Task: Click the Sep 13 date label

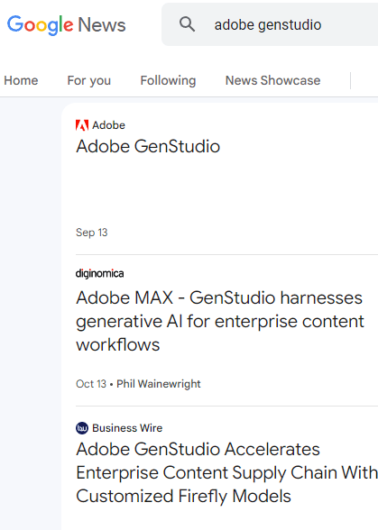Action: [x=92, y=233]
